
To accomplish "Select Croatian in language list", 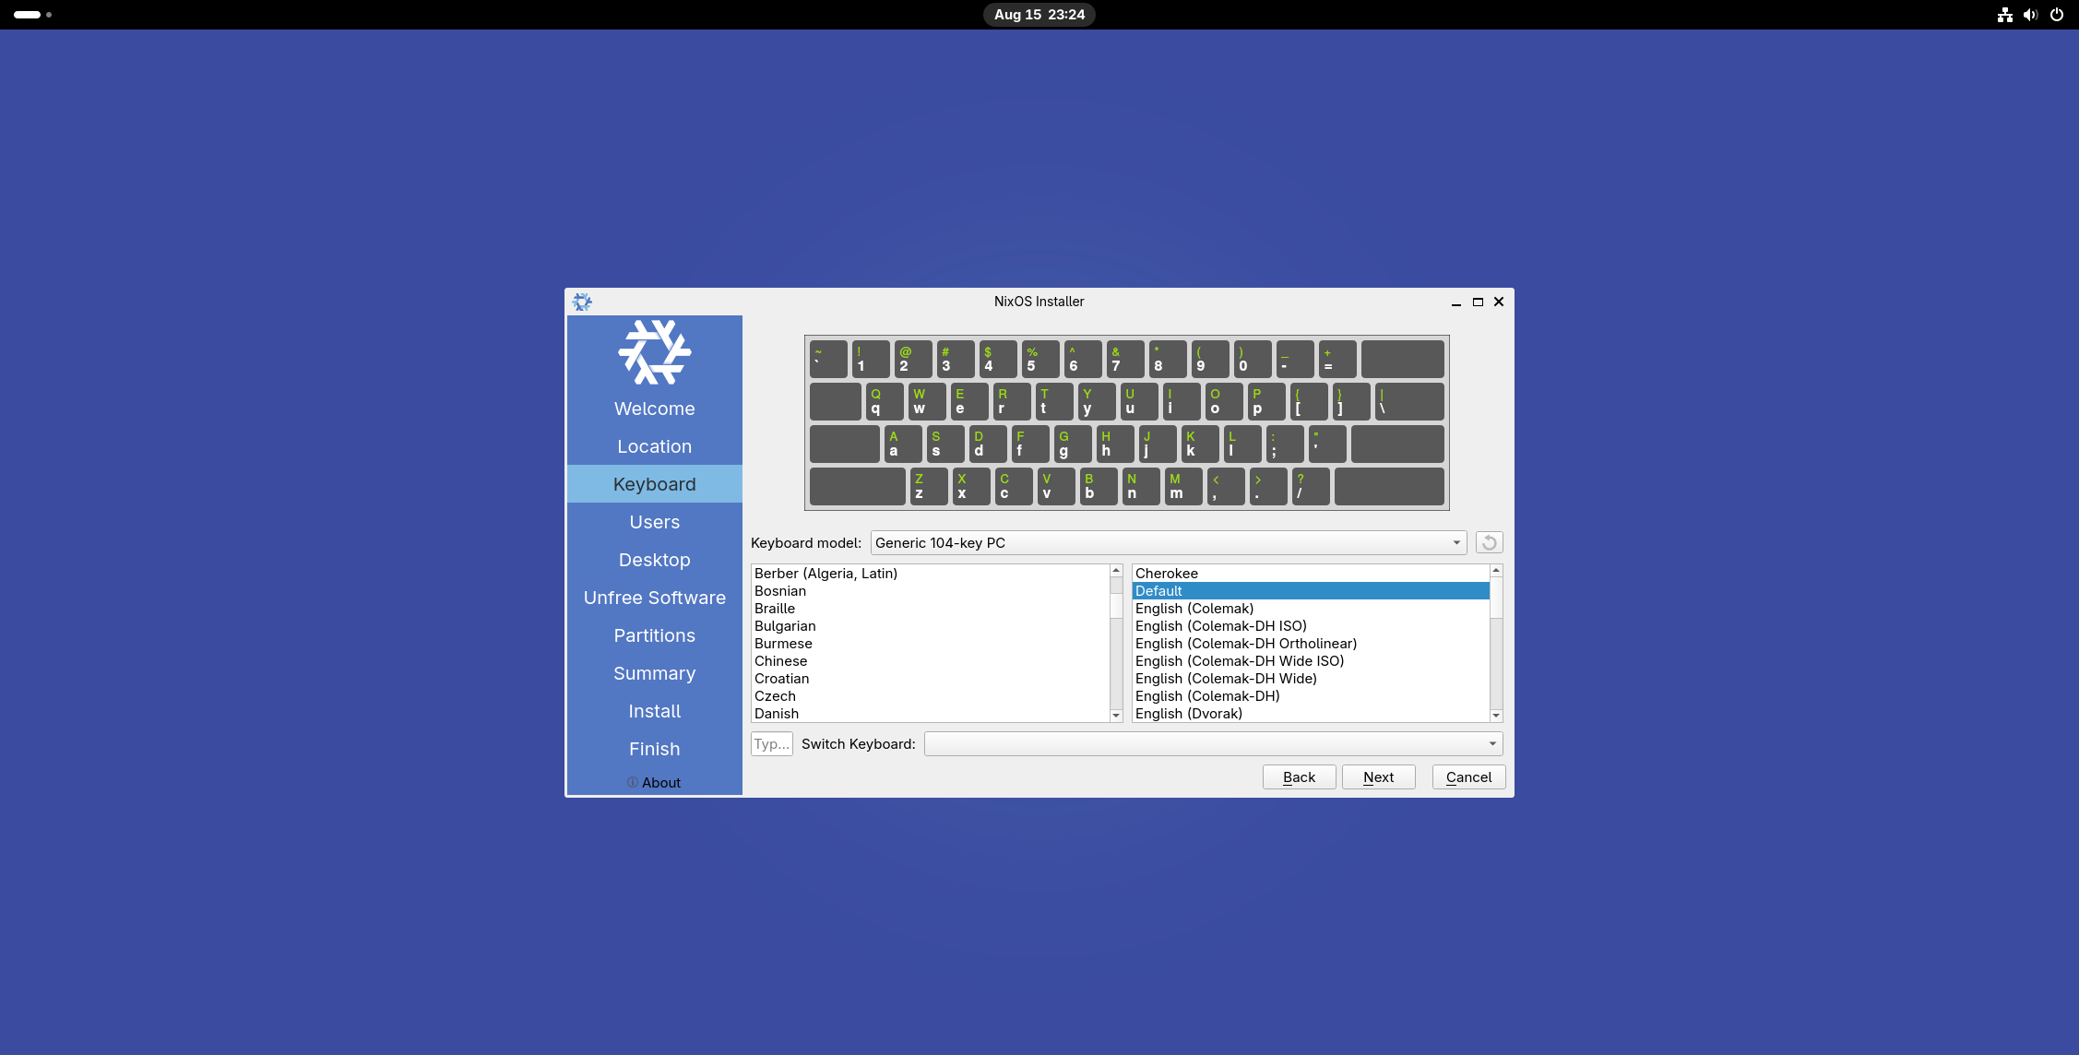I will [930, 679].
